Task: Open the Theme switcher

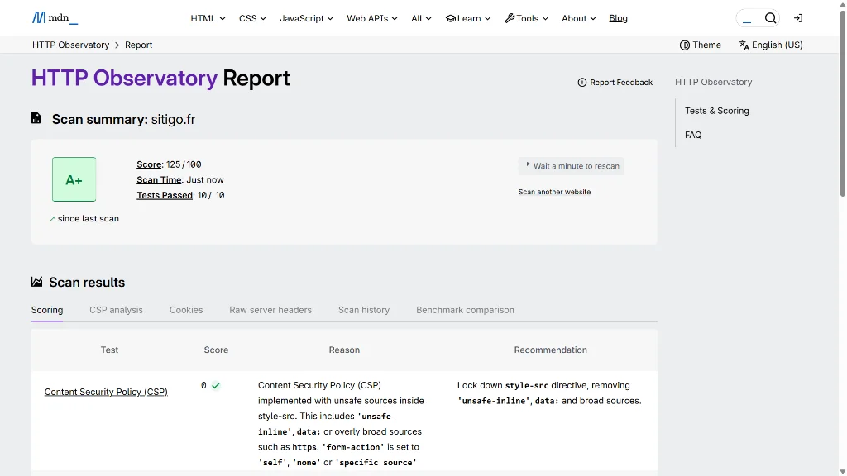Action: click(x=700, y=45)
